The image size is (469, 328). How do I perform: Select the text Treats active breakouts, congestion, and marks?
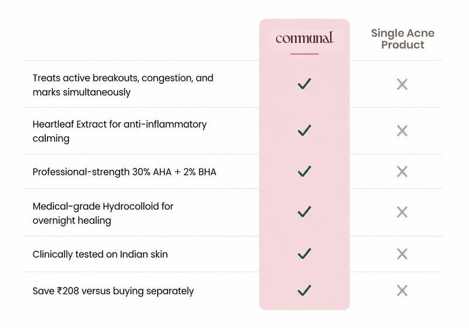(x=123, y=85)
